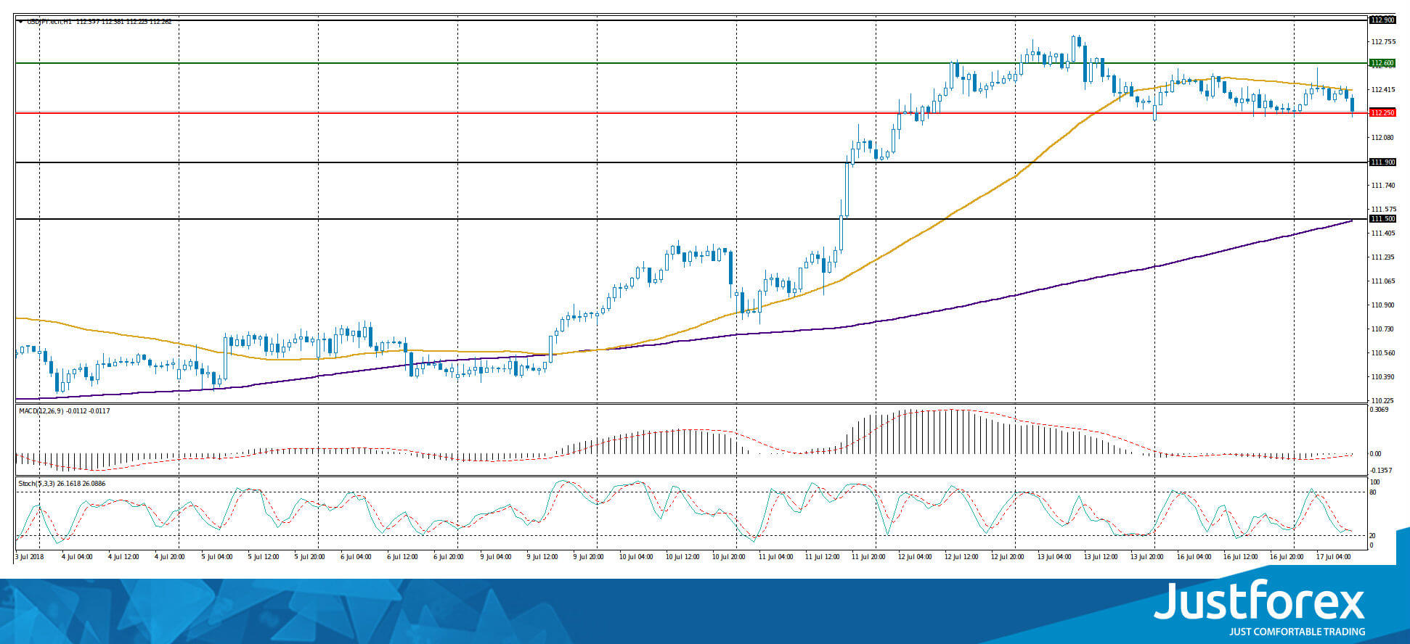Click the 111.575 price axis value

(x=1382, y=210)
